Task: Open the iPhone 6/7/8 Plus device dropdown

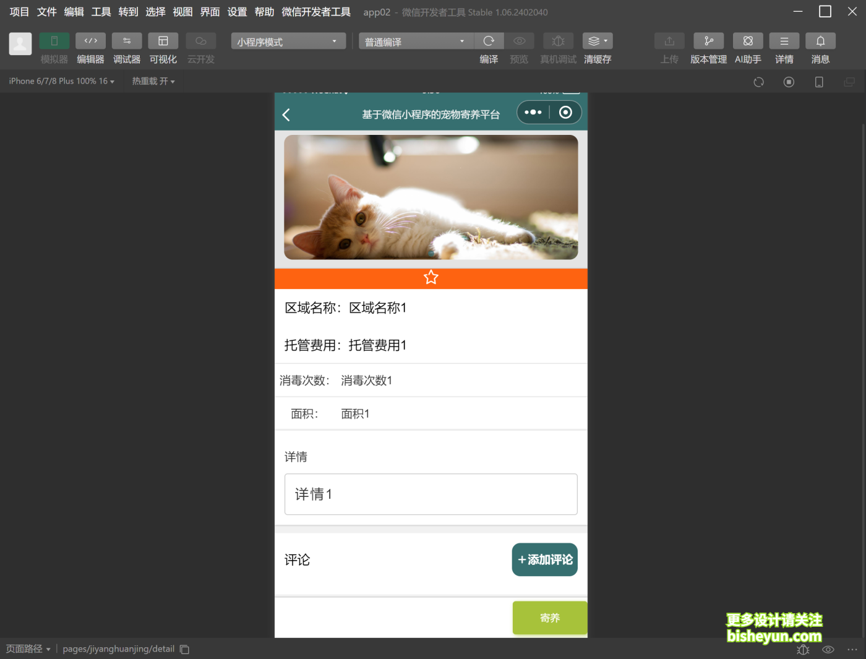Action: tap(61, 80)
